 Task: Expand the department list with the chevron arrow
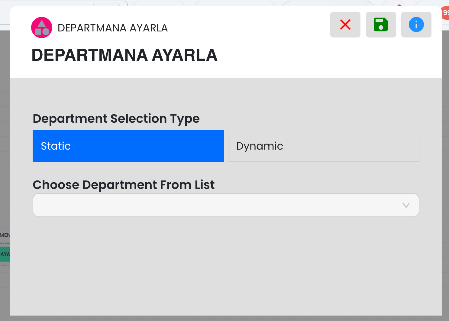click(406, 205)
